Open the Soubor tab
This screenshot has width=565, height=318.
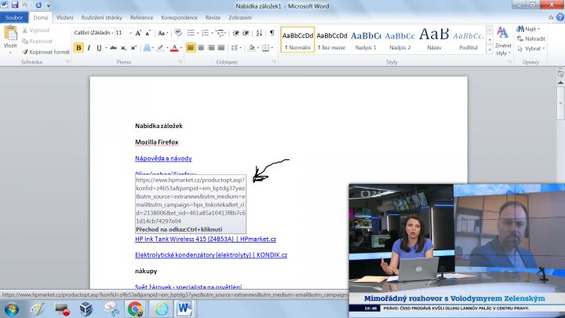(14, 17)
